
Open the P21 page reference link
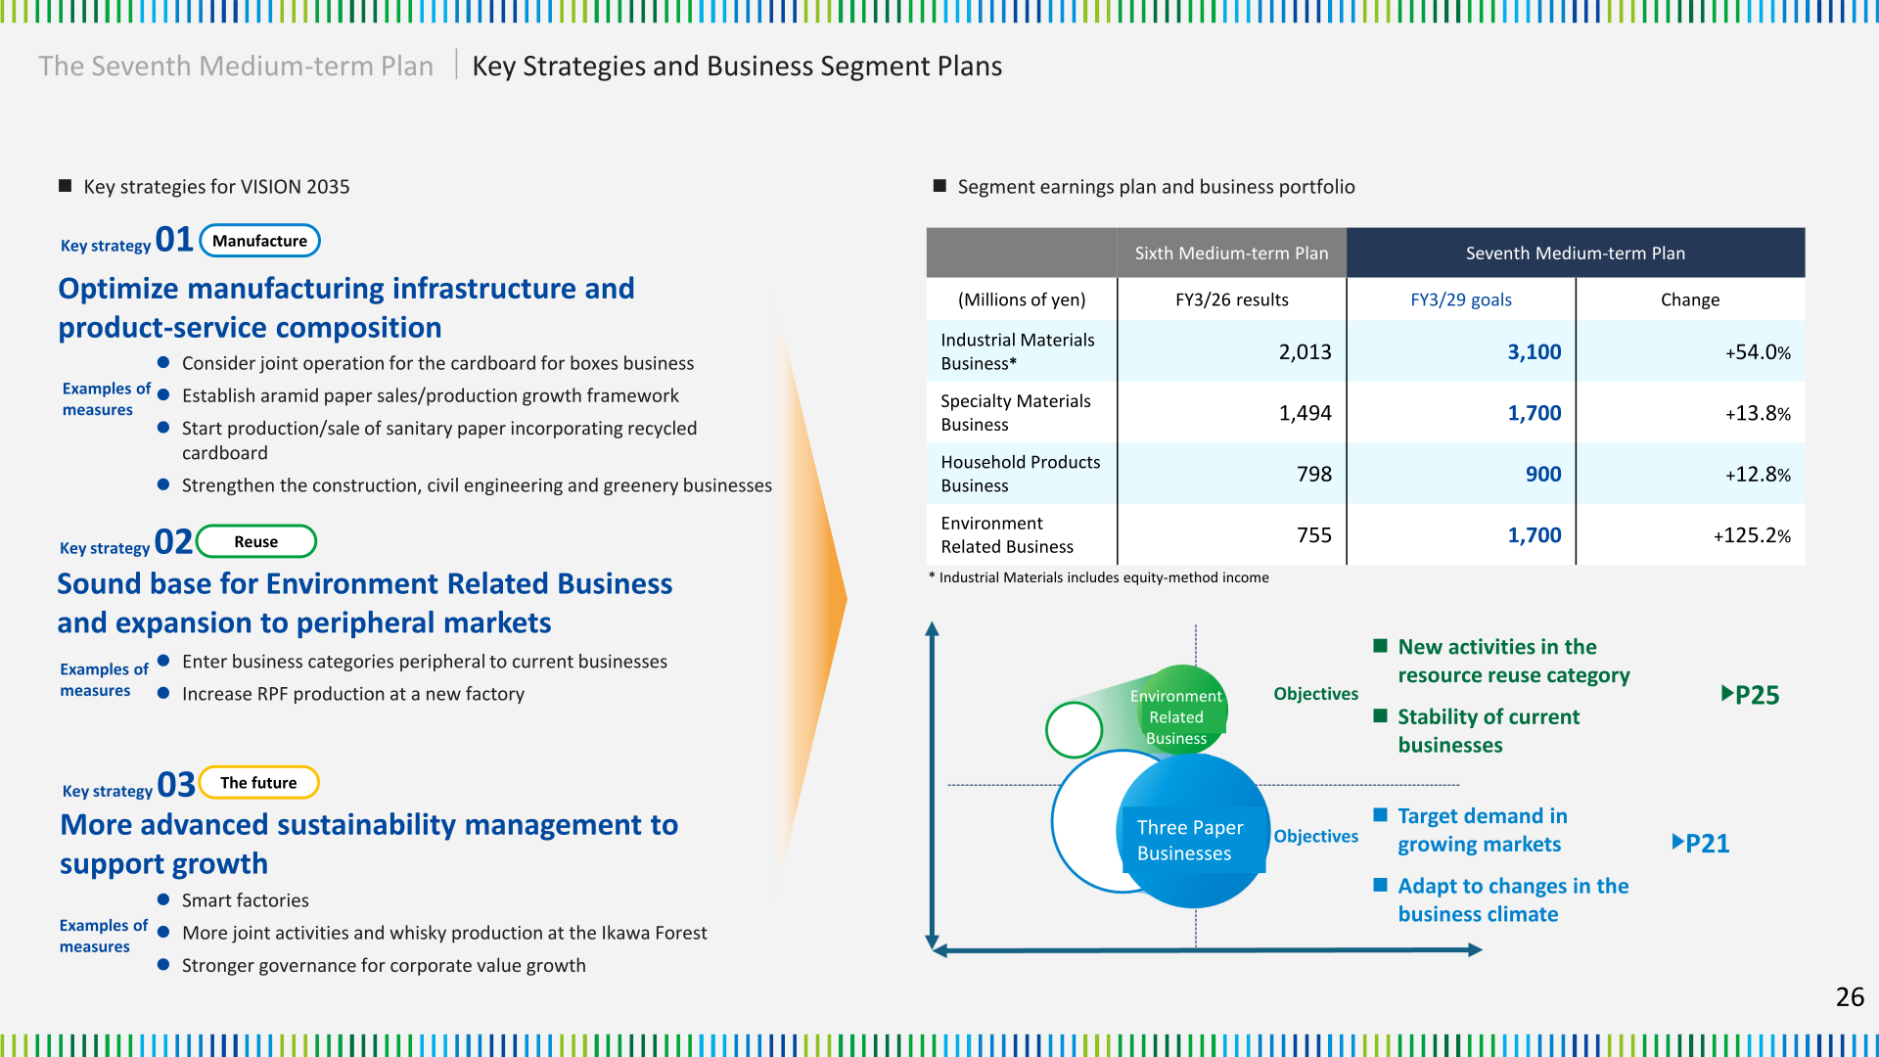point(1701,843)
